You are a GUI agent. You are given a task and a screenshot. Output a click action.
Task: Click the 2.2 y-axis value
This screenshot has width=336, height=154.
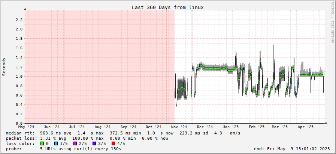(x=19, y=20)
